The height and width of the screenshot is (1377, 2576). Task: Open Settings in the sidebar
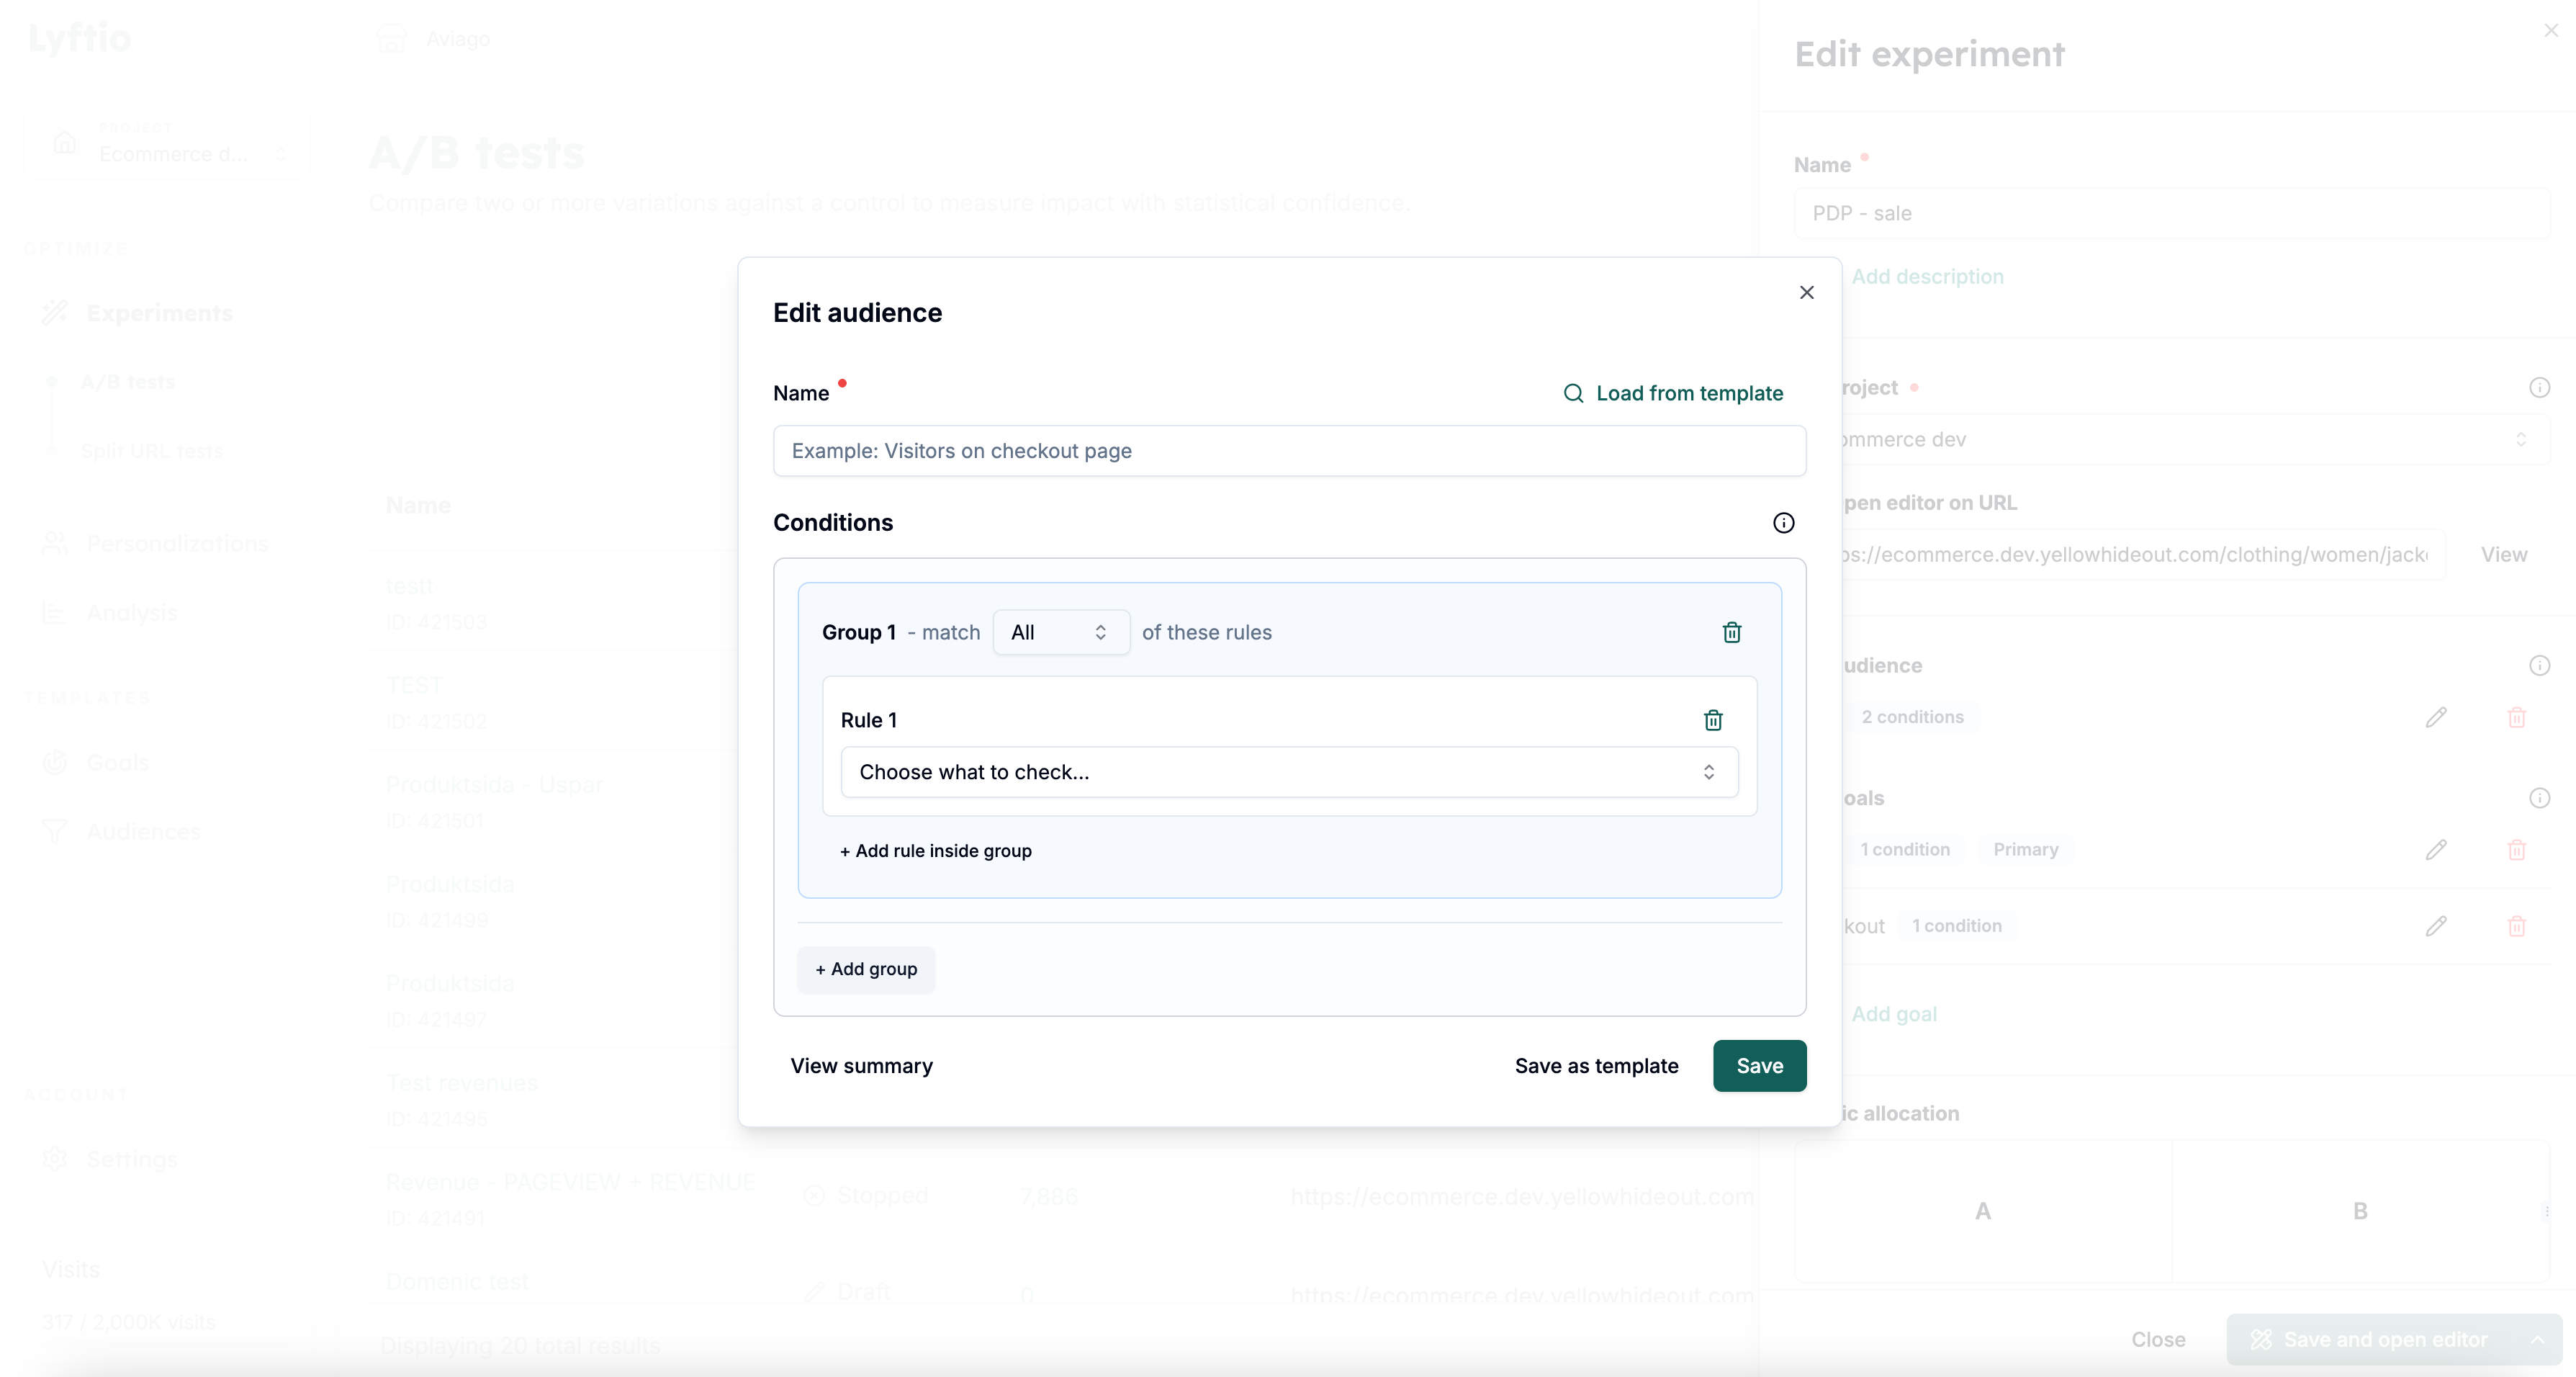110,1159
